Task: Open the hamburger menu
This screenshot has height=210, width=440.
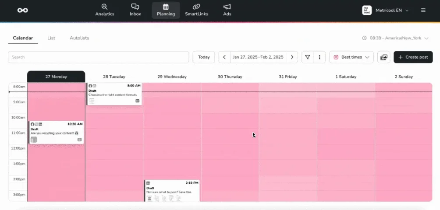Action: pyautogui.click(x=423, y=10)
